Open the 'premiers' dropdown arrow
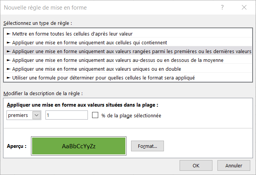This screenshot has width=256, height=175. (36, 115)
